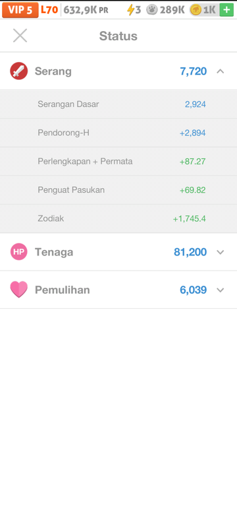Expand the Tenaga section chevron

221,252
